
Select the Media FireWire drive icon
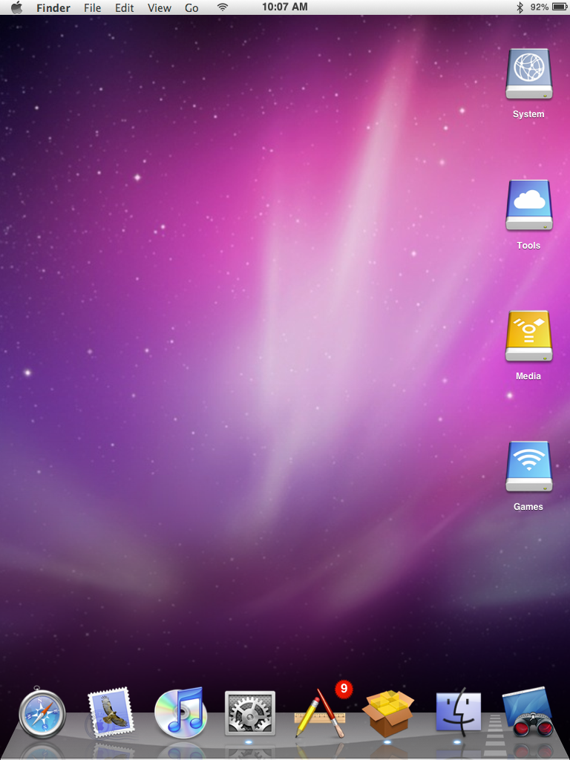pos(528,336)
